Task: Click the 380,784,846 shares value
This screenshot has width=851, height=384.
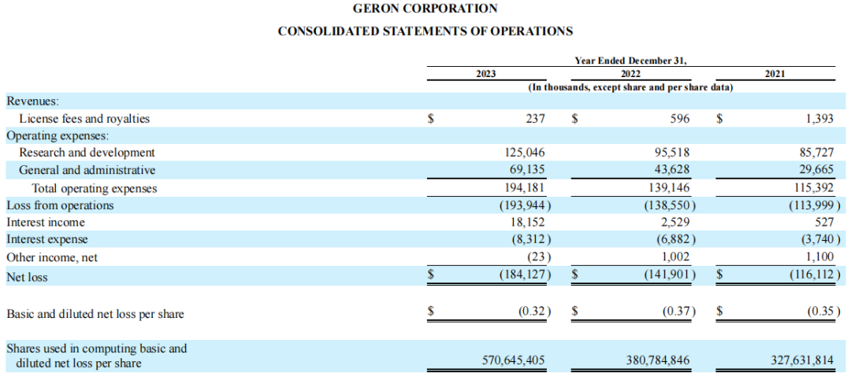Action: coord(658,360)
